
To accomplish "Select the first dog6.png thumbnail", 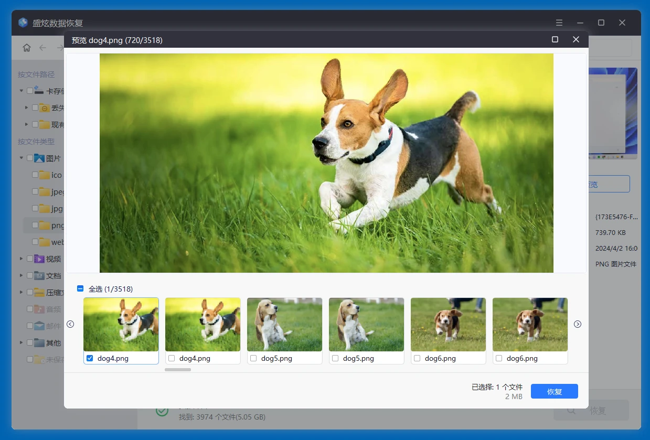I will coord(448,325).
